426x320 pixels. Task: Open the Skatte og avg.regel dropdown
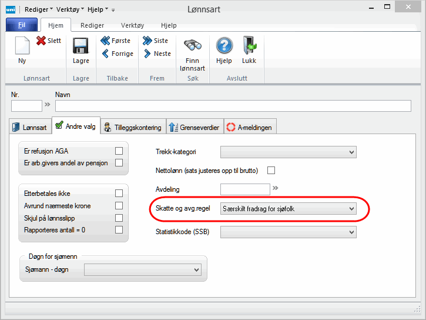point(351,209)
